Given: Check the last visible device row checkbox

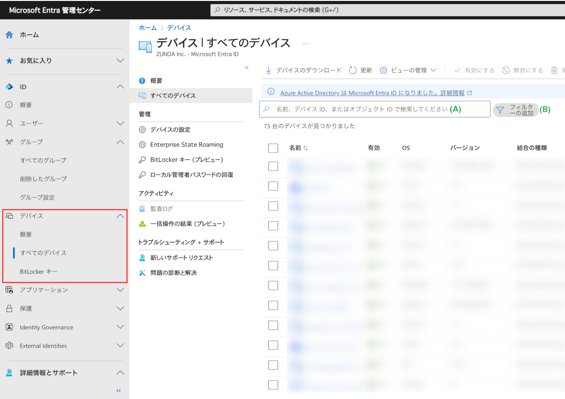Looking at the screenshot, I should (273, 385).
